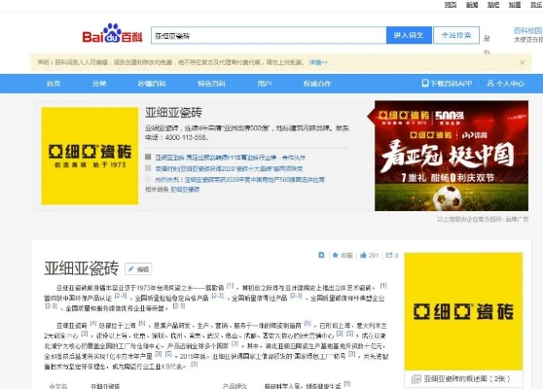Close the yellow notice banner
The width and height of the screenshot is (543, 389).
tap(522, 62)
